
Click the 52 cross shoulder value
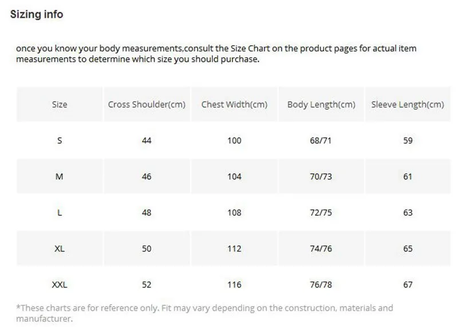point(147,284)
